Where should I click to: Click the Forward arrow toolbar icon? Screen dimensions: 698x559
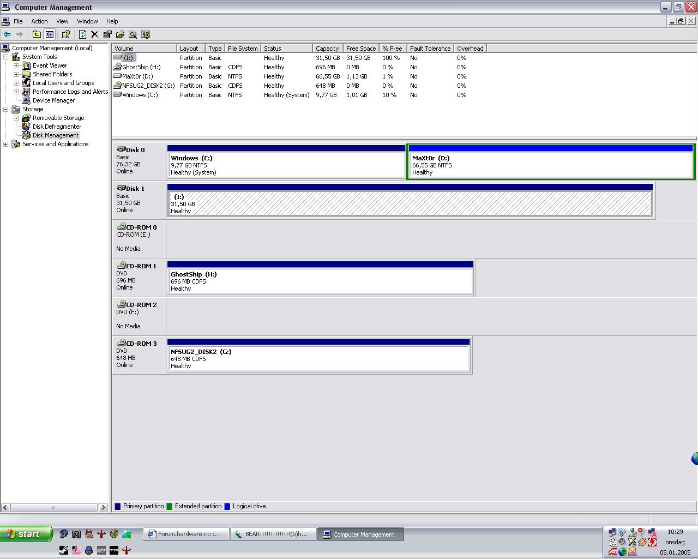20,34
